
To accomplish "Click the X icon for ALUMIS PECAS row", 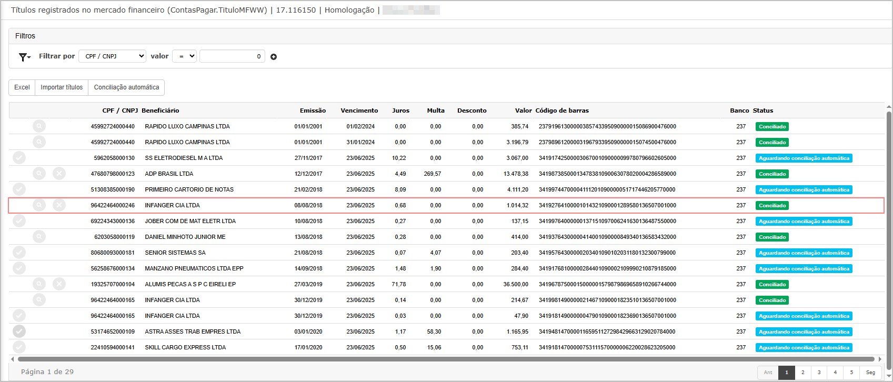I will (59, 284).
